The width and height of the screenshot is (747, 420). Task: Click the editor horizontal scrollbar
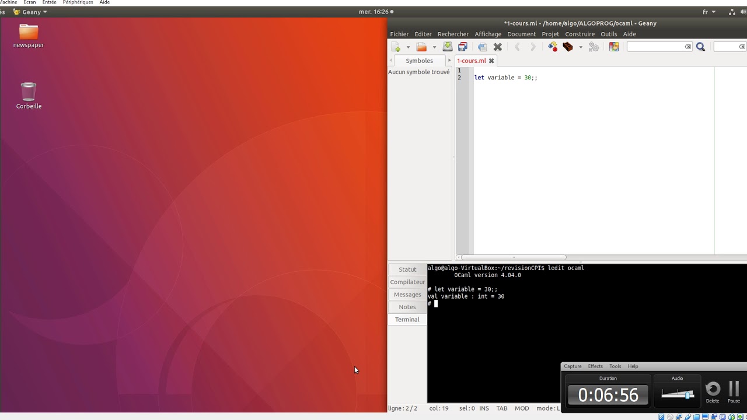click(x=513, y=257)
